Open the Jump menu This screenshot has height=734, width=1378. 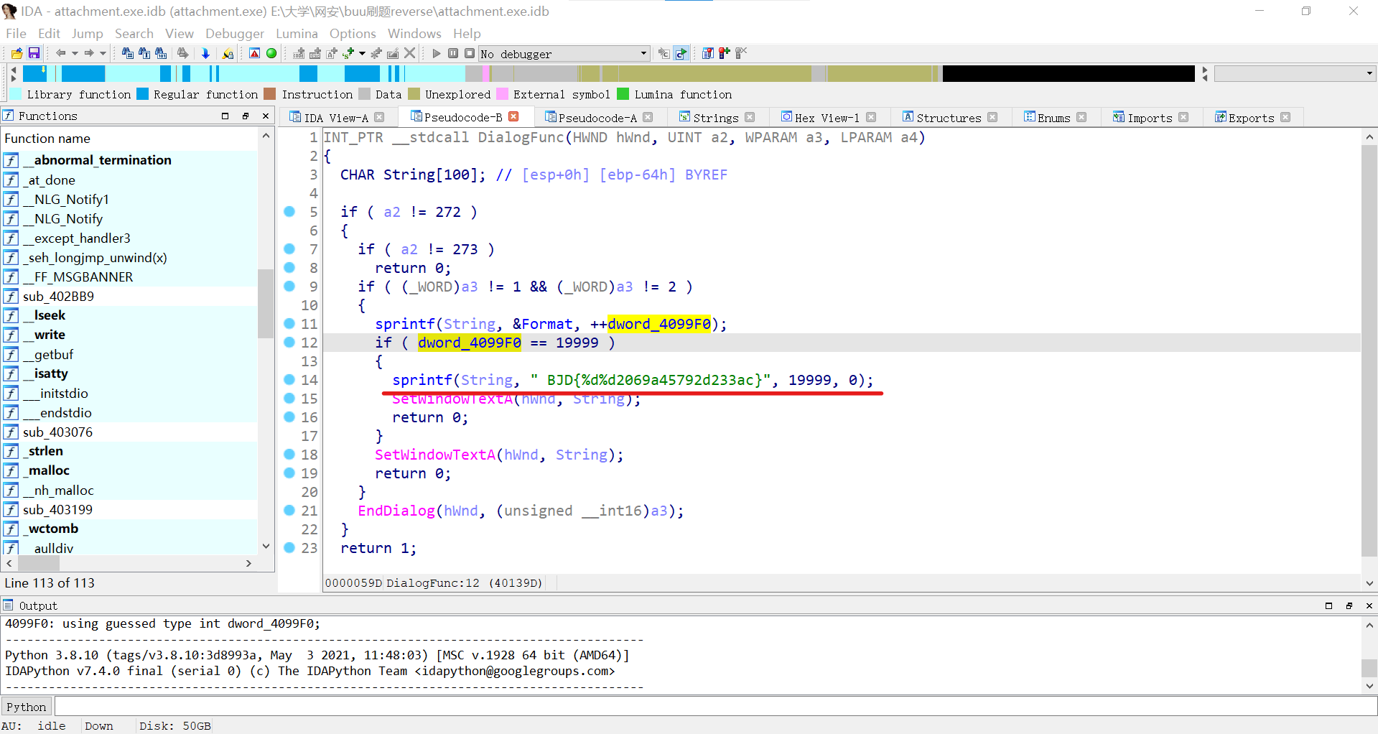click(x=87, y=34)
